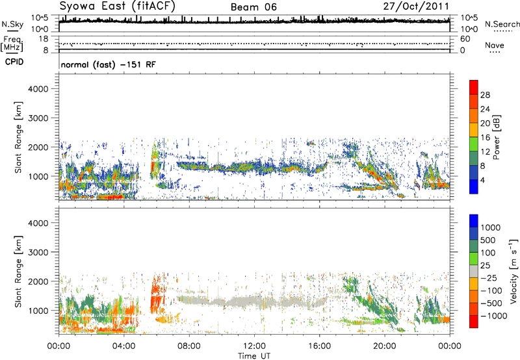Click the power echo band near 12:00
Image resolution: width=520 pixels, height=360 pixels.
coord(252,167)
